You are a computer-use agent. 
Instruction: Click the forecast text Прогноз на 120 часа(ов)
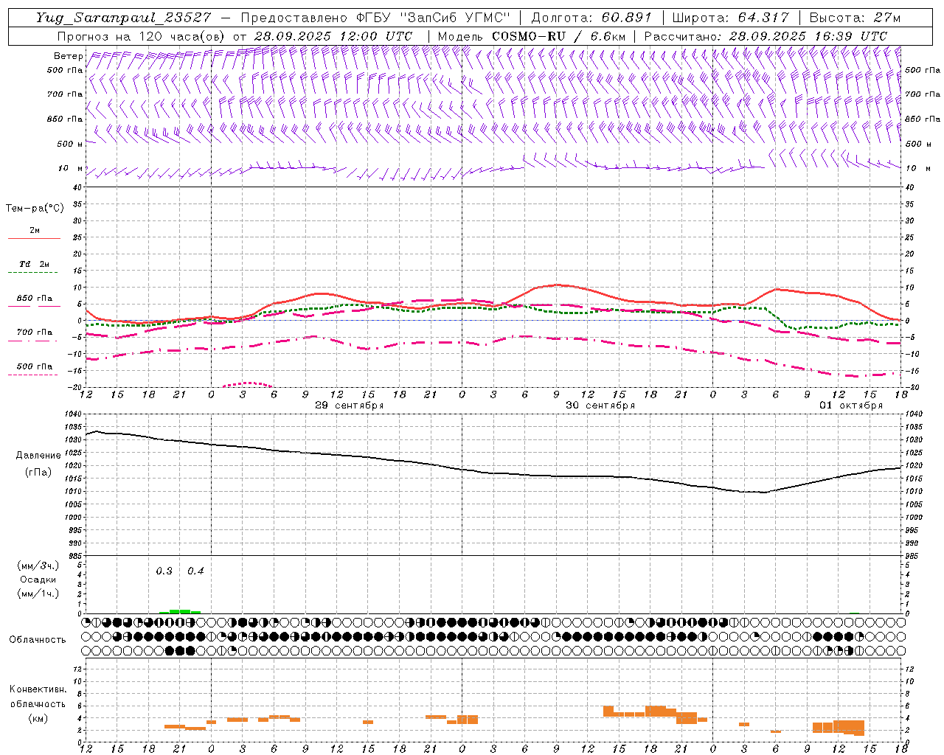(x=142, y=36)
